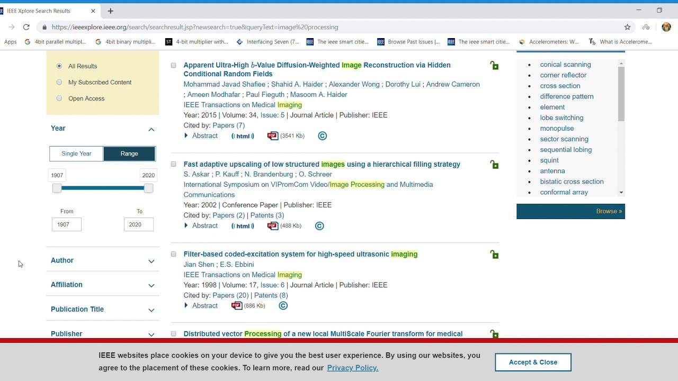Open 'Interfacing Seven' bookmark
This screenshot has height=381, width=678.
click(x=267, y=42)
